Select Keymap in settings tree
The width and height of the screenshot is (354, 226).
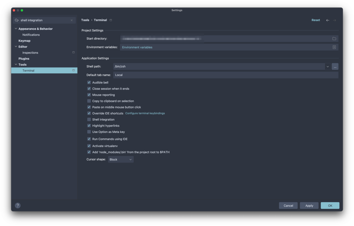24,41
